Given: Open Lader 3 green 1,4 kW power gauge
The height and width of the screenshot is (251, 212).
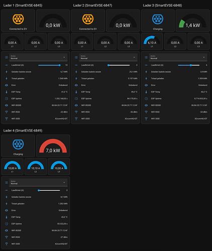Looking at the screenshot, I should (192, 21).
